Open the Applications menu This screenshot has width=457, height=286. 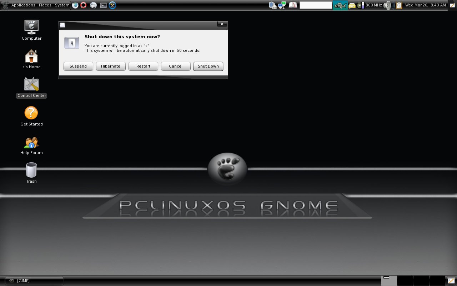tap(23, 5)
